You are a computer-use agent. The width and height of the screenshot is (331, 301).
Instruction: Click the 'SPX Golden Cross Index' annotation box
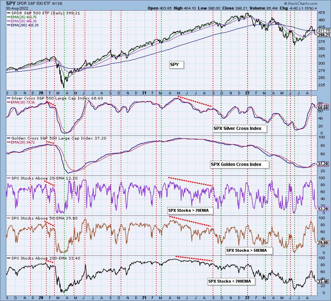click(x=239, y=164)
